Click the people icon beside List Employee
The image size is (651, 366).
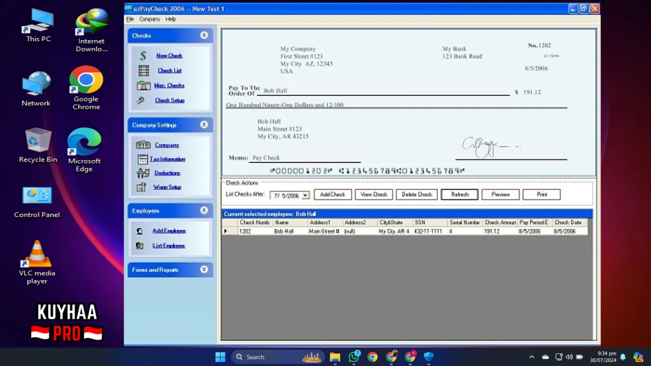[140, 246]
